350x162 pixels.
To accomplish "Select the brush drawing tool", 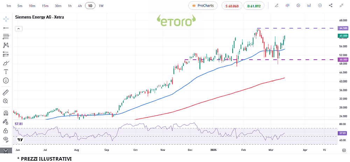I will pos(6,63).
